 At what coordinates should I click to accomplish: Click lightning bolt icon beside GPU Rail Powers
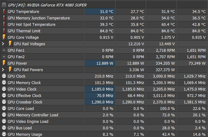pos(10,70)
